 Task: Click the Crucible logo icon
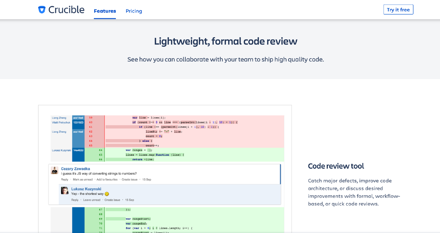click(42, 10)
